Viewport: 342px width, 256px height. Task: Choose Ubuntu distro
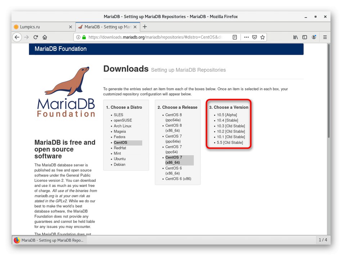[x=120, y=159]
